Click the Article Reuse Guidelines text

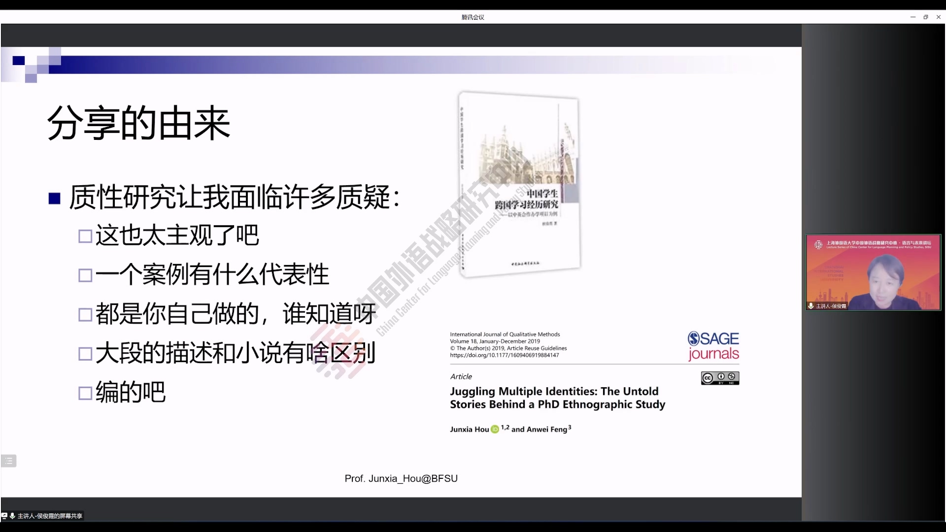click(x=537, y=348)
